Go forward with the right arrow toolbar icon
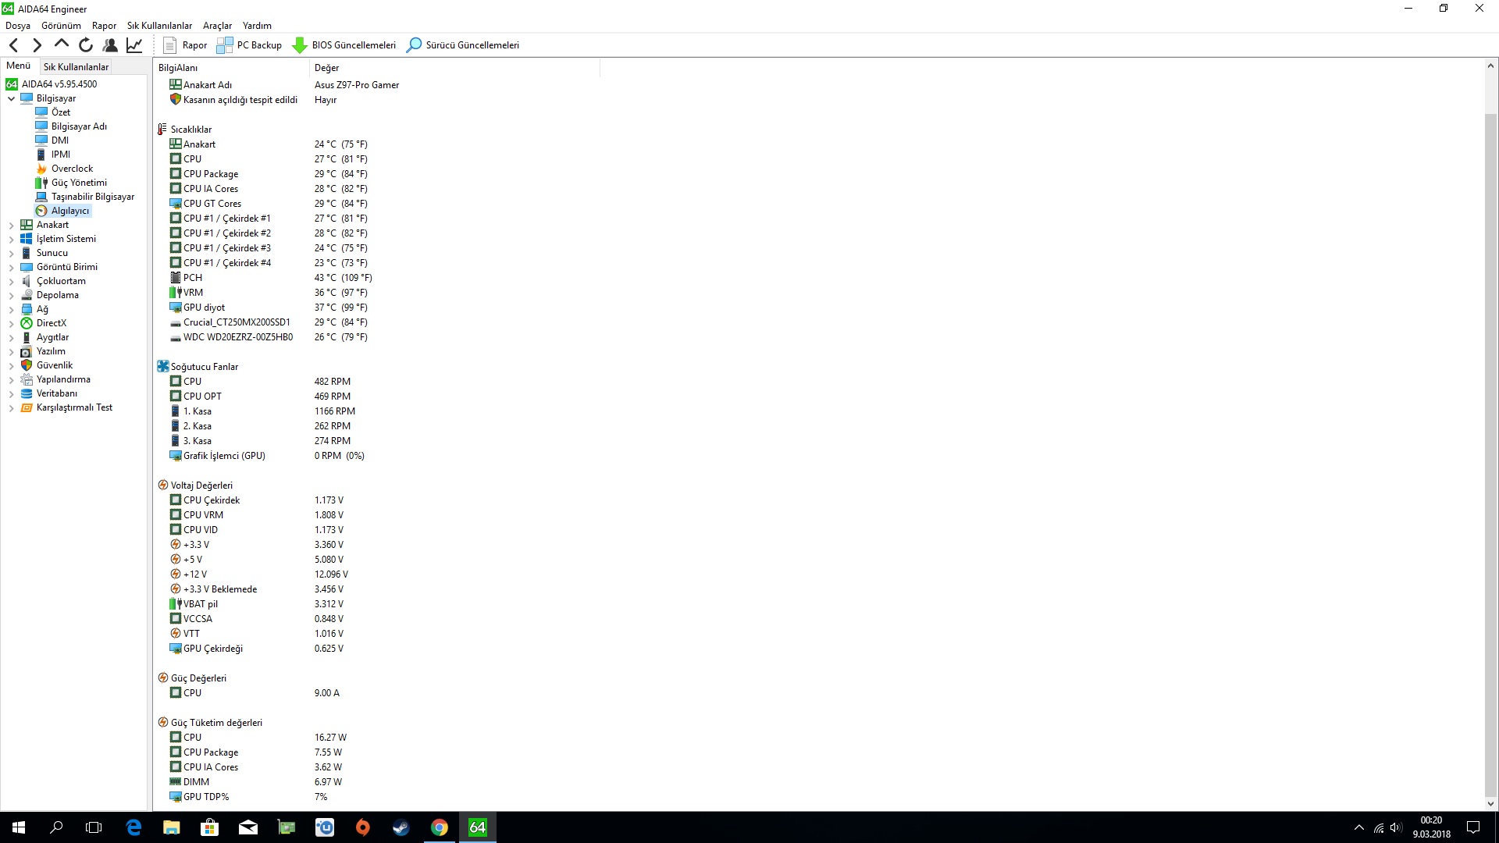The image size is (1499, 843). click(37, 45)
